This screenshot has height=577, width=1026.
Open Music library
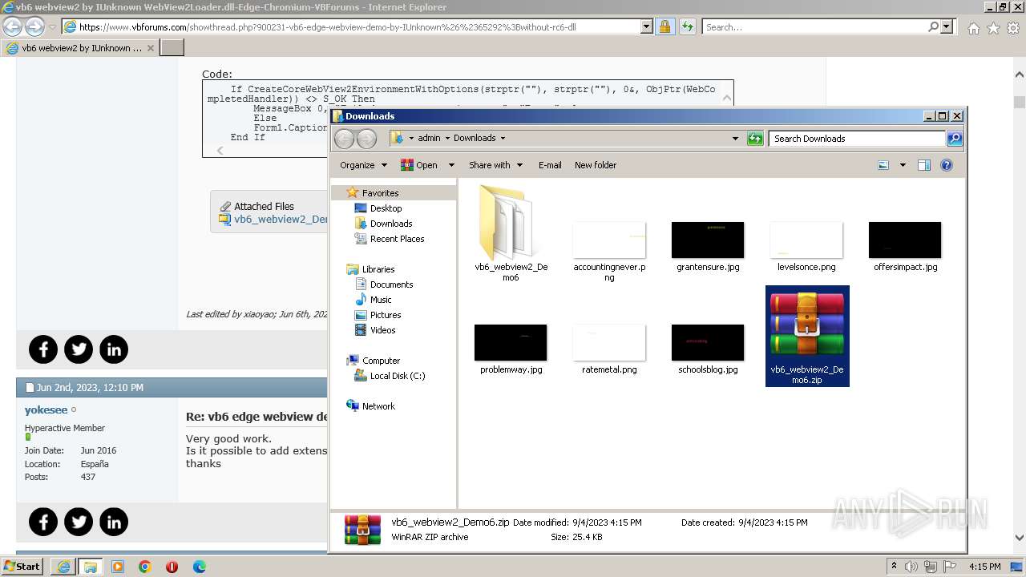coord(381,300)
